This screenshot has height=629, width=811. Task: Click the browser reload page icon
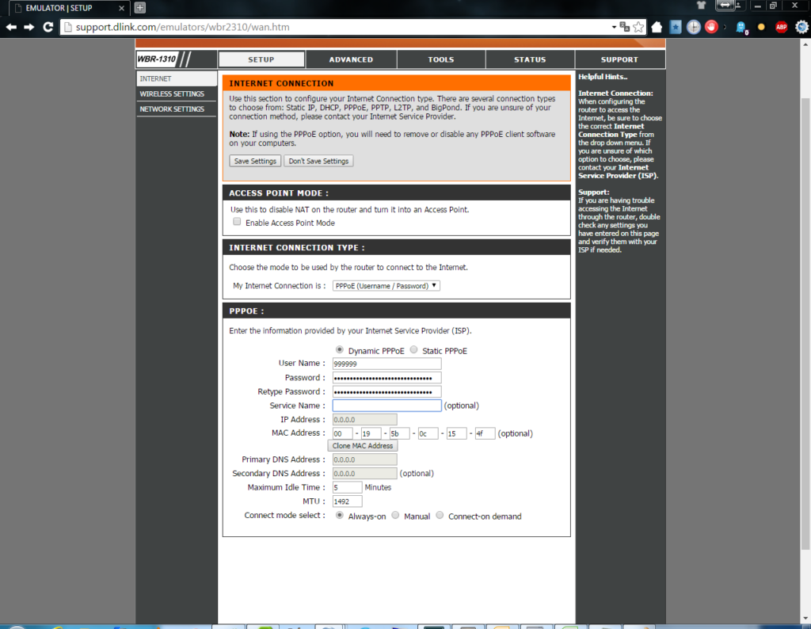tap(48, 27)
